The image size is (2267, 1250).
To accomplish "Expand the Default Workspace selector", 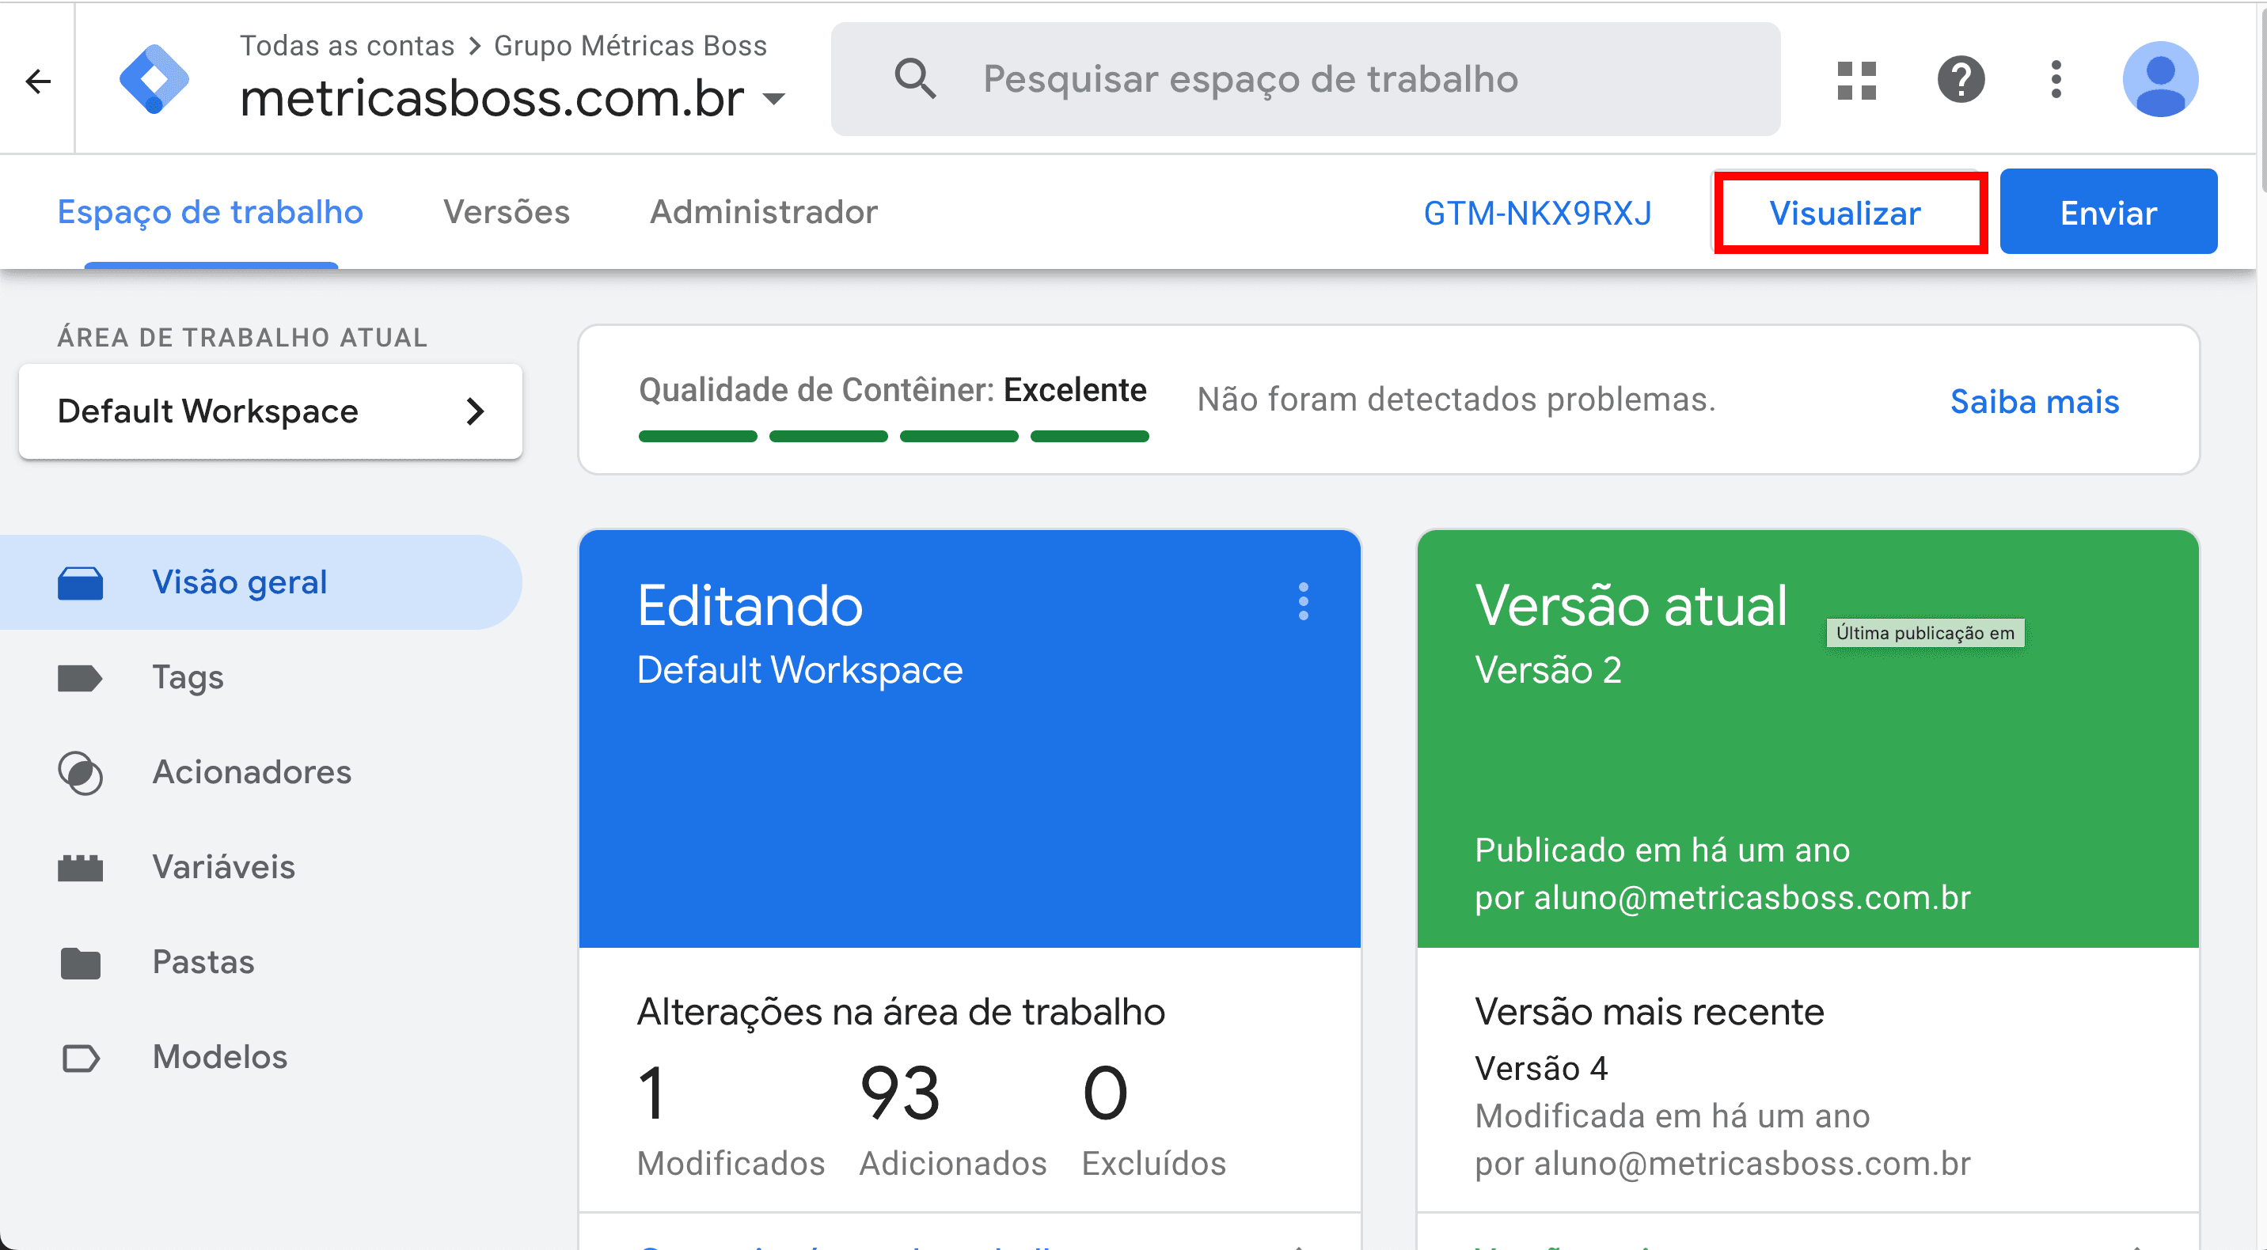I will [270, 411].
